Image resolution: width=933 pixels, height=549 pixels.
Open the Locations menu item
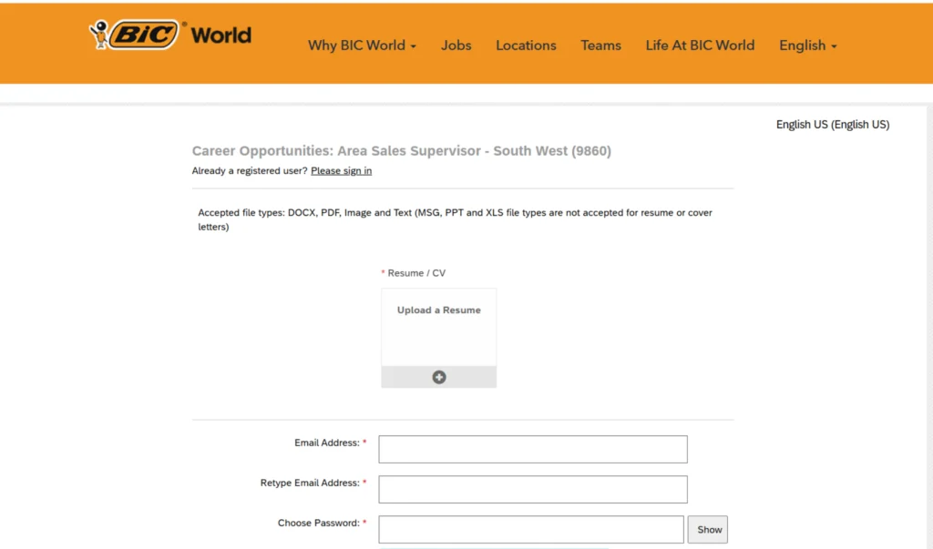pos(526,46)
